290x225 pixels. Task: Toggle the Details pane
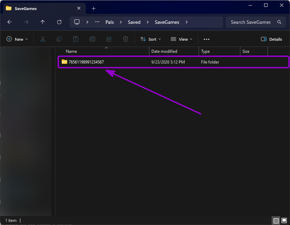[271, 39]
